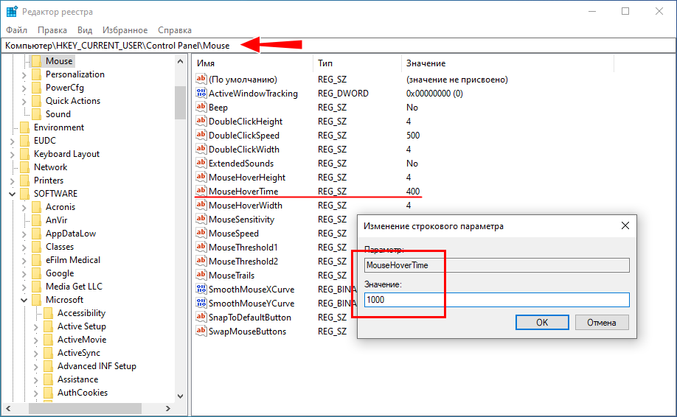Screen dimensions: 677x417
Task: Open the Правка menu
Action: 52,29
